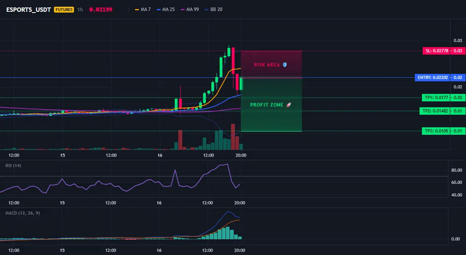Screen dimensions: 466x255
Task: Click the 20:00 time label on main chart
Action: [241, 155]
